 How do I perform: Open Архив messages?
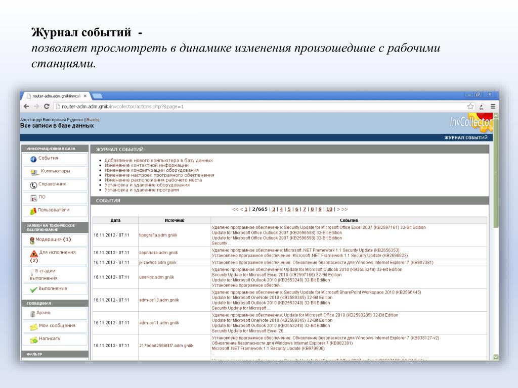[x=44, y=312]
